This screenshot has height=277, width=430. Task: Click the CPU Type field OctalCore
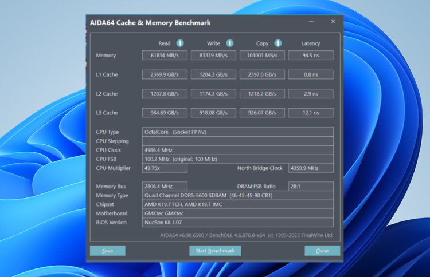click(x=238, y=132)
